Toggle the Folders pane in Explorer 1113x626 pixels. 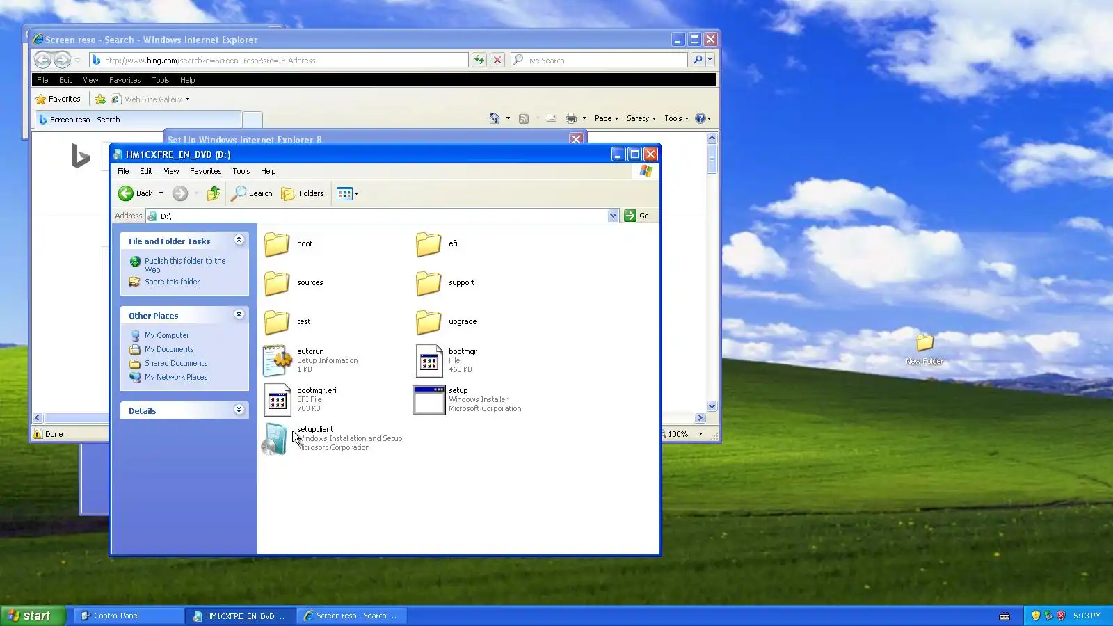pyautogui.click(x=303, y=193)
